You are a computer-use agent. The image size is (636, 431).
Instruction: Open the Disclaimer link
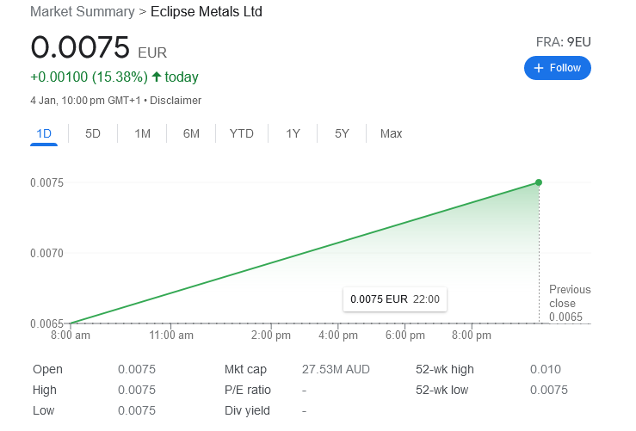[176, 100]
